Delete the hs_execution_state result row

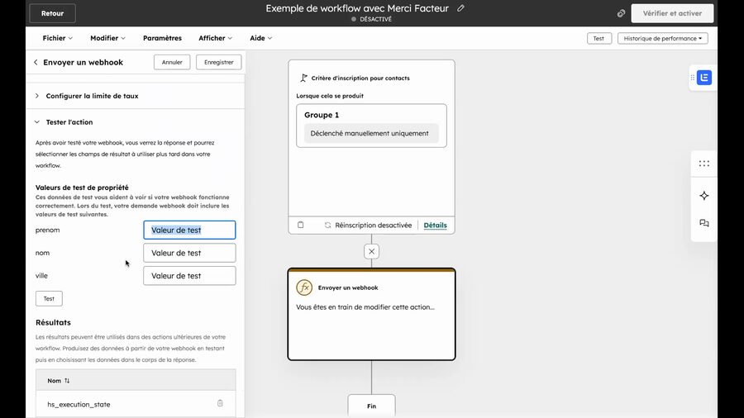(x=220, y=403)
